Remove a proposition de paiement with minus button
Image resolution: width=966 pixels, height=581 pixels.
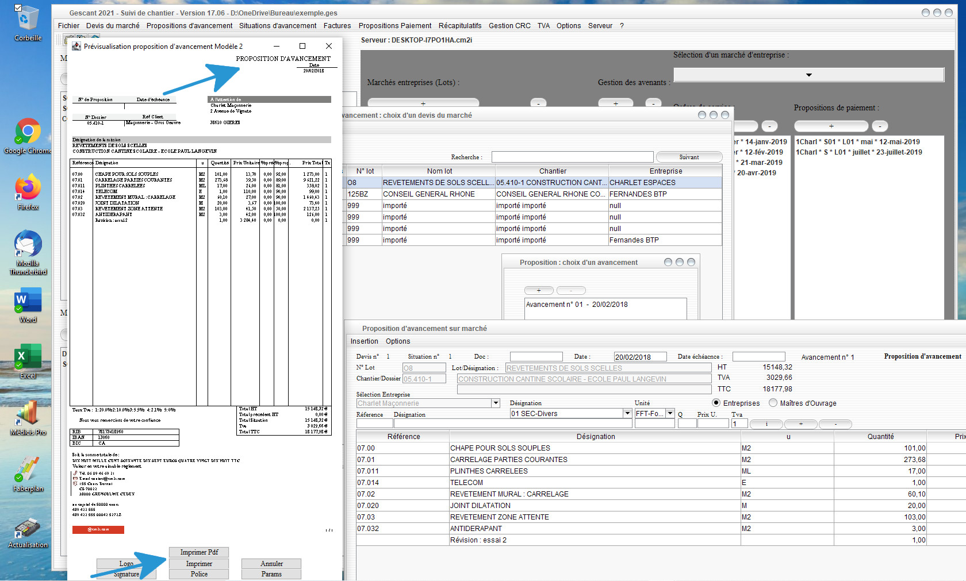pyautogui.click(x=880, y=126)
